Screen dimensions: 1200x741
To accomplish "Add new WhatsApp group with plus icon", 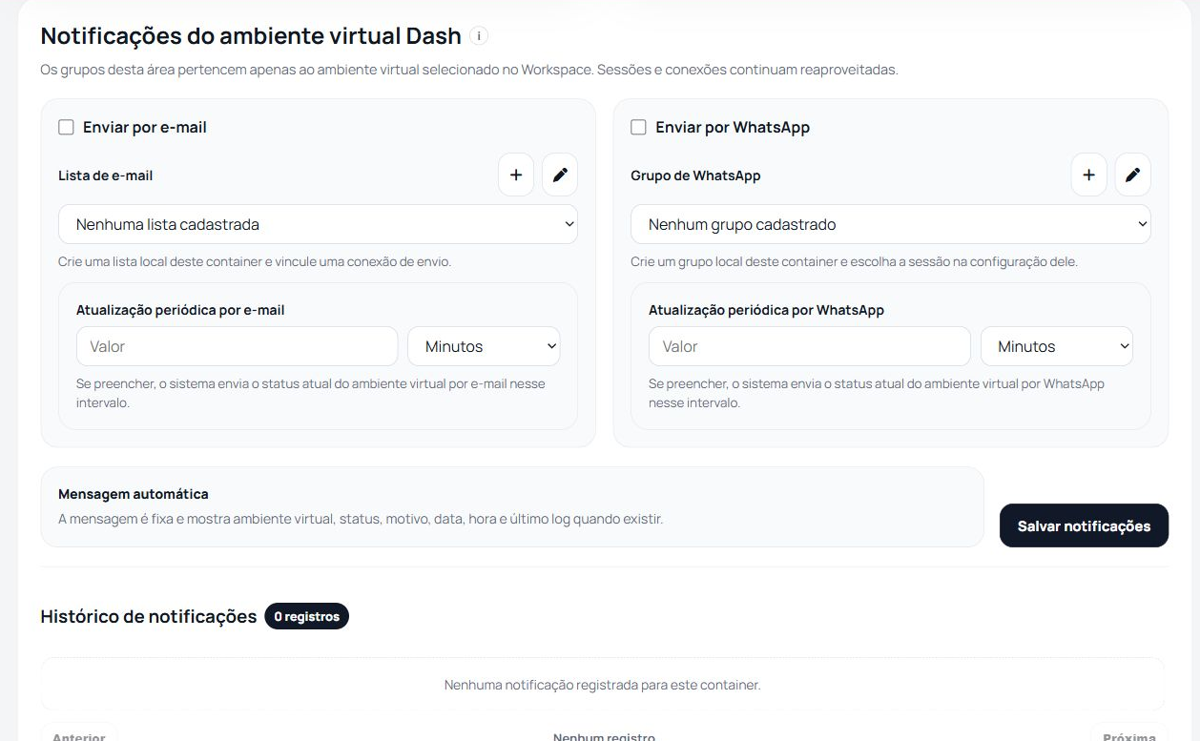I will [x=1088, y=175].
